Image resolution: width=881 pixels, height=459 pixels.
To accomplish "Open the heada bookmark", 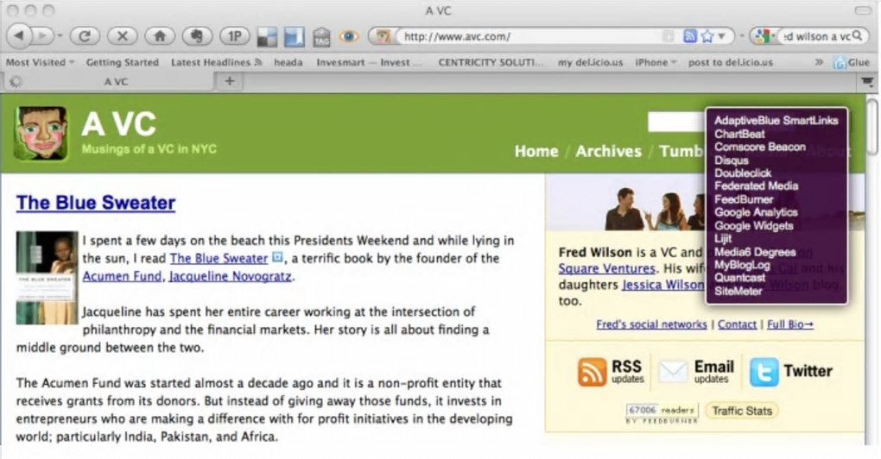I will (x=288, y=62).
